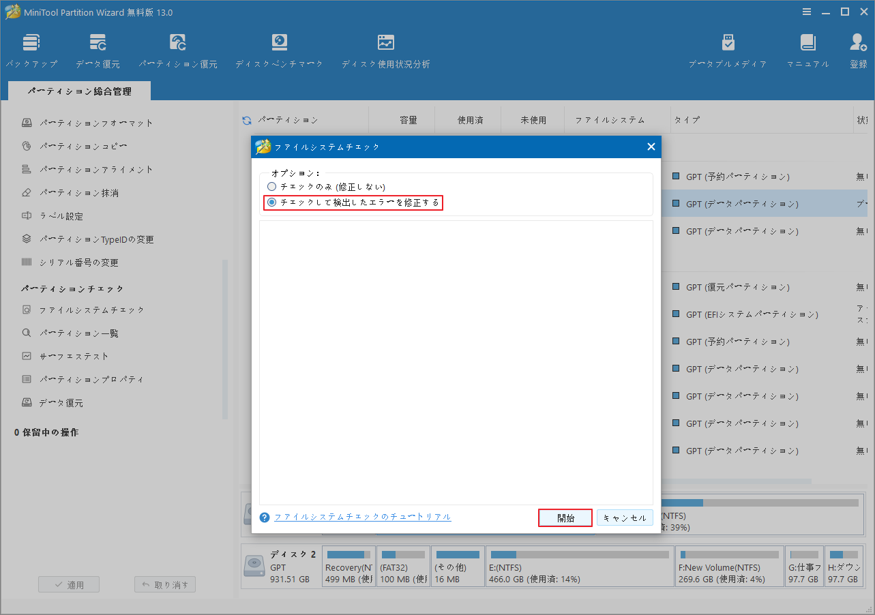Launch データ復元 (Data Recovery)
The width and height of the screenshot is (875, 615).
tap(98, 49)
